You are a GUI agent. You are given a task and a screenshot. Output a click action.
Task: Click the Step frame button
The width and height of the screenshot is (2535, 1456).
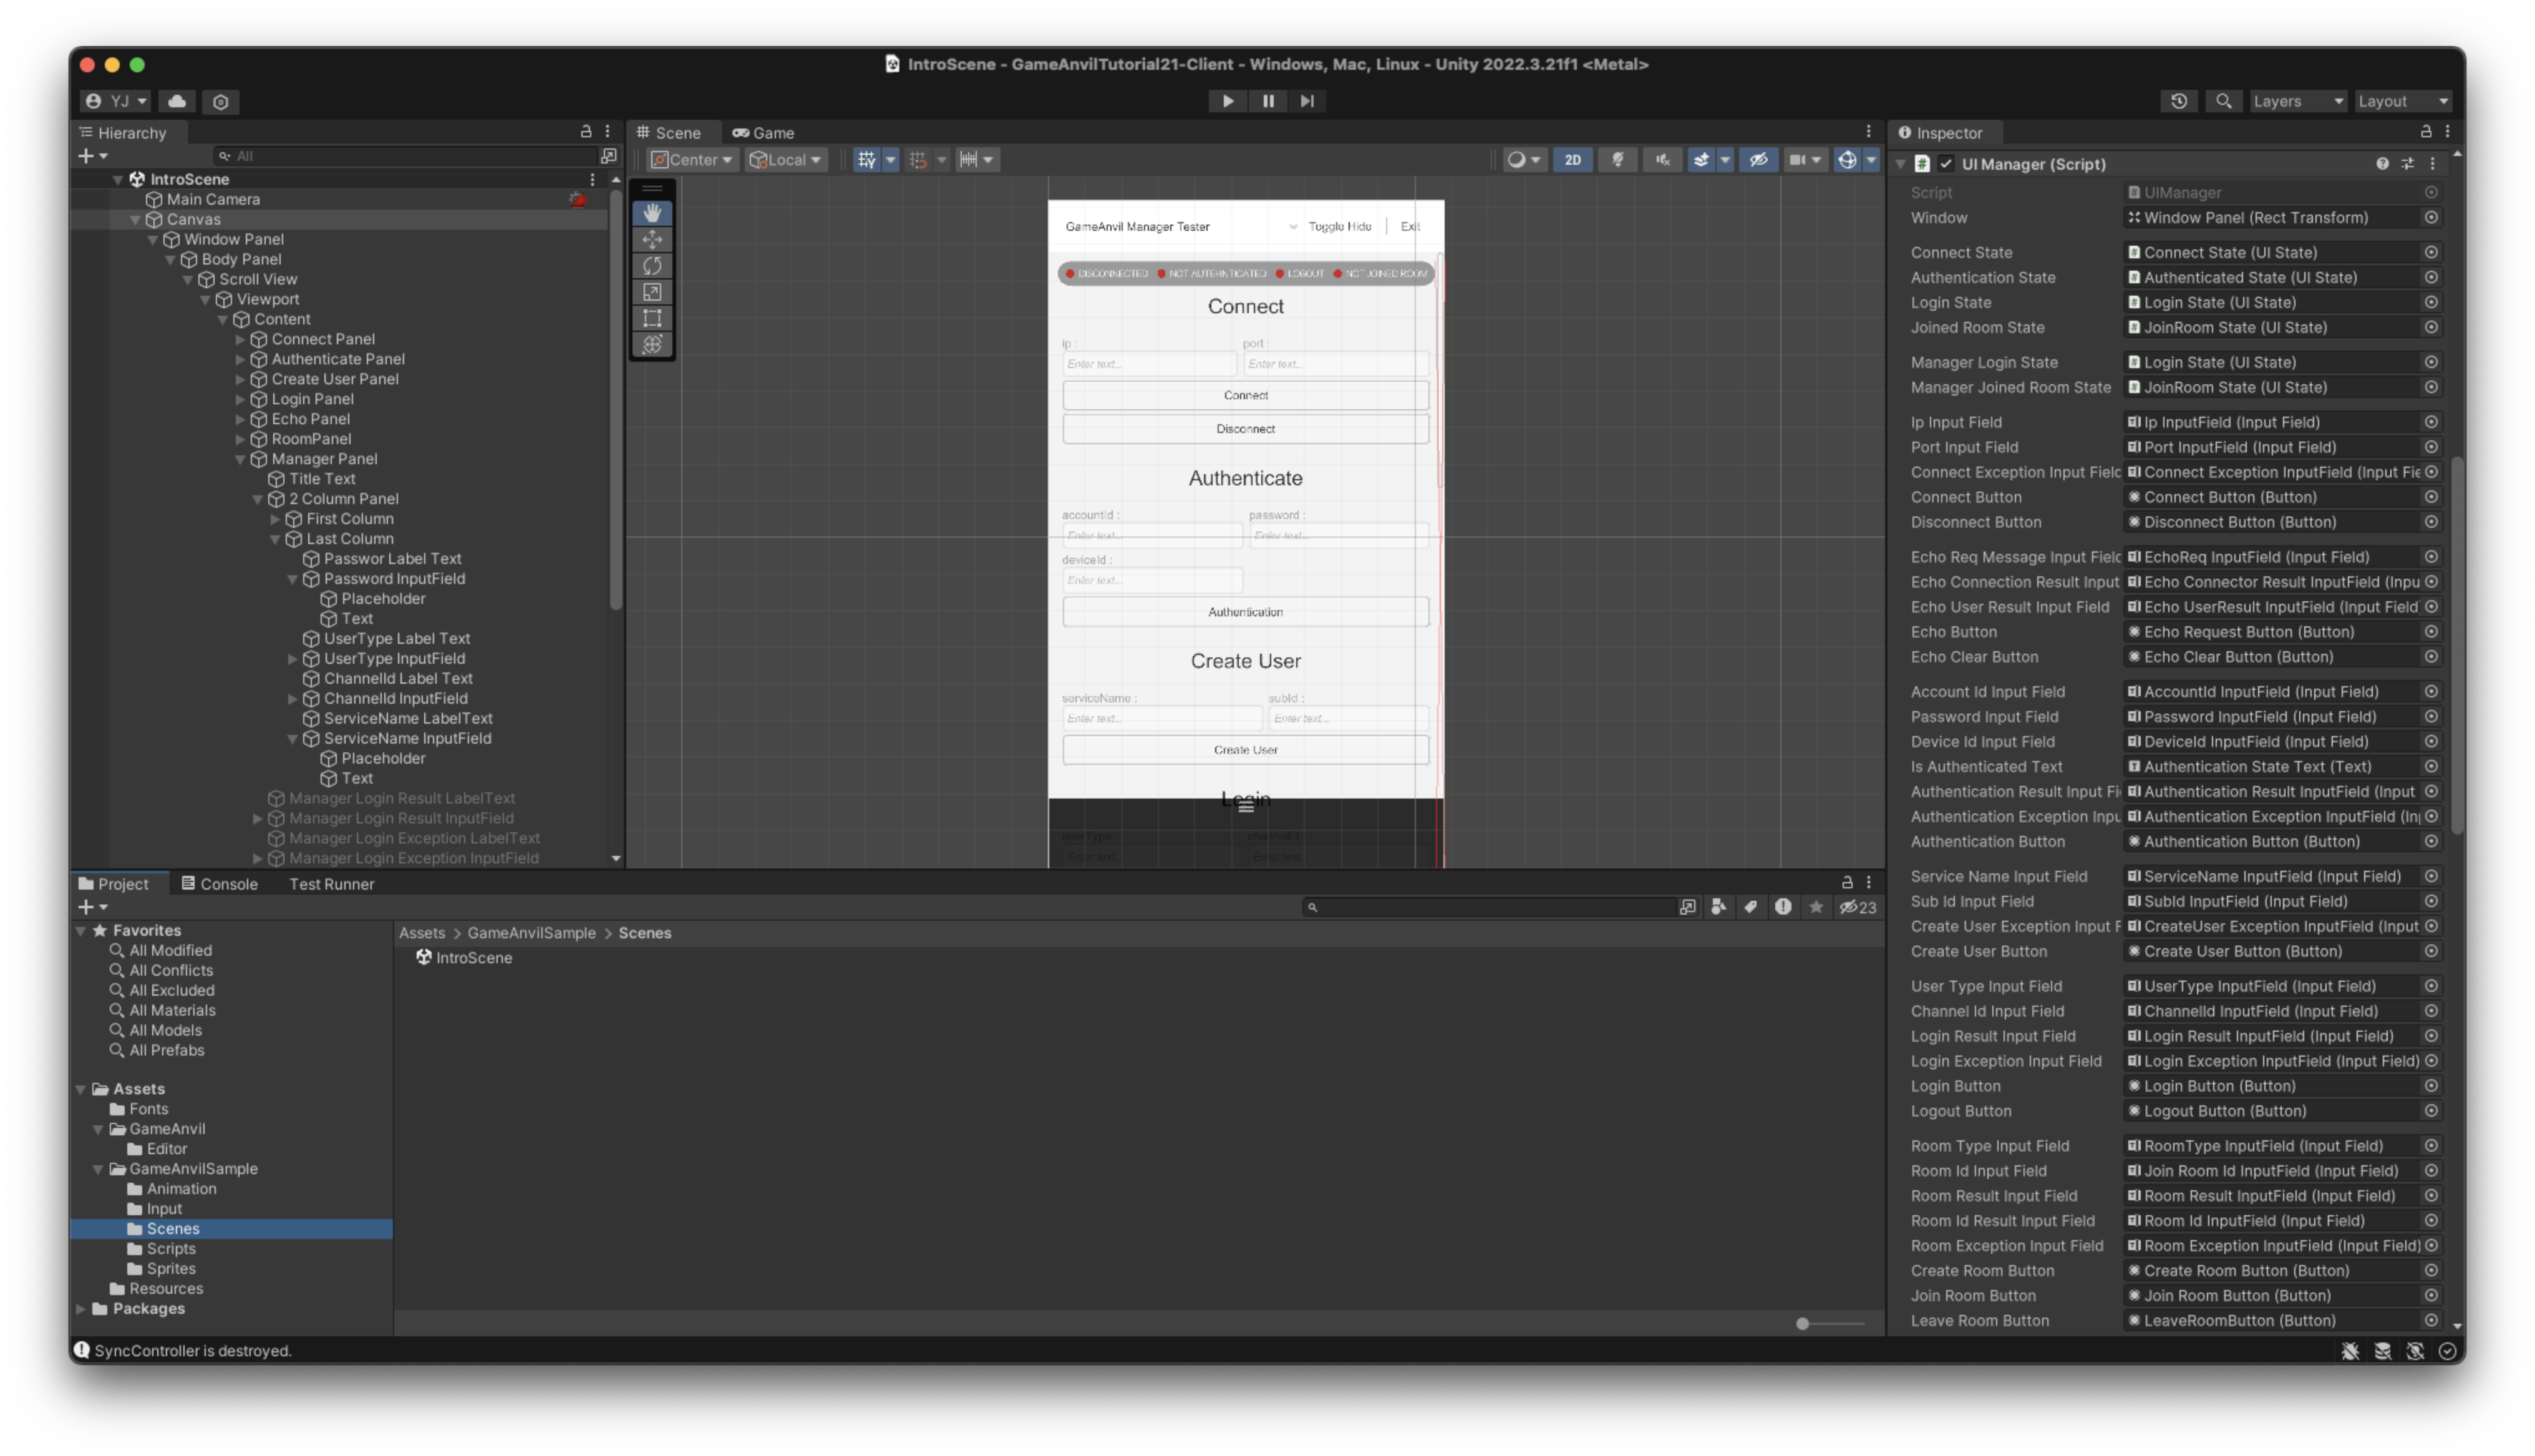(x=1306, y=101)
